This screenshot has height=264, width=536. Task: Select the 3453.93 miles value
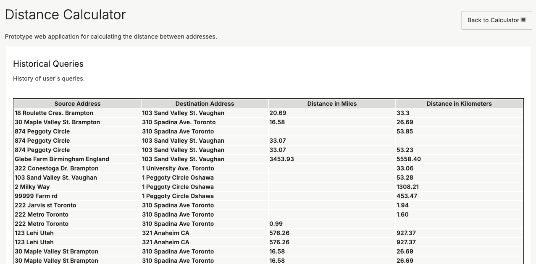[281, 159]
